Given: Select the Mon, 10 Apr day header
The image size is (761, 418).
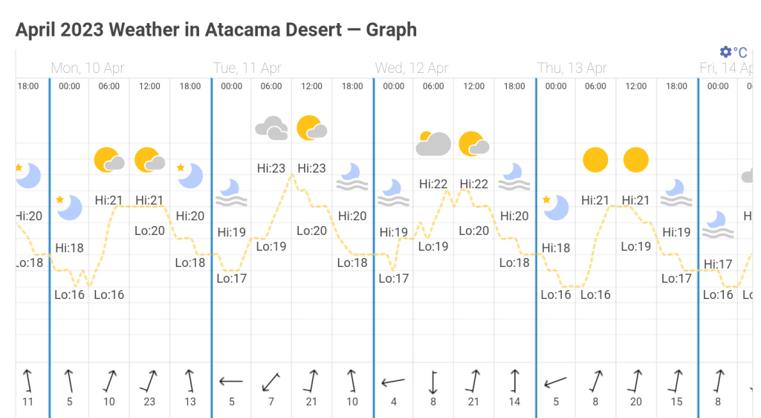Looking at the screenshot, I should coord(87,68).
